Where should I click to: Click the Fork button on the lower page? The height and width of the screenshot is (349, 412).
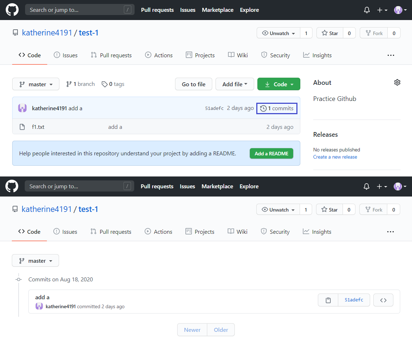[x=374, y=209]
